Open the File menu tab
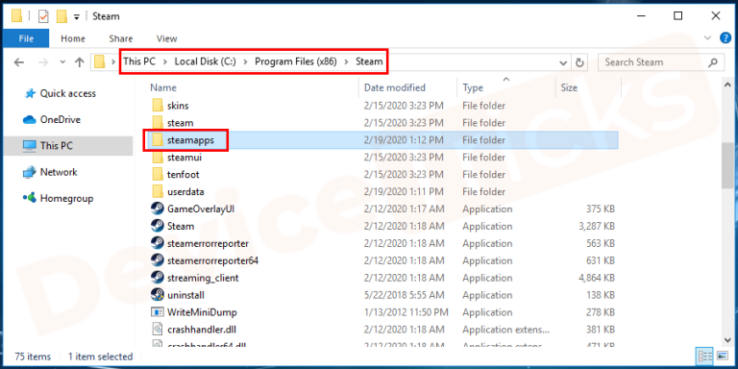This screenshot has width=738, height=369. pyautogui.click(x=26, y=38)
